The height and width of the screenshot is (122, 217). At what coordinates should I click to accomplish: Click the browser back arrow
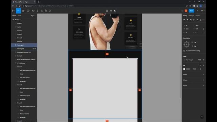pos(13,6)
